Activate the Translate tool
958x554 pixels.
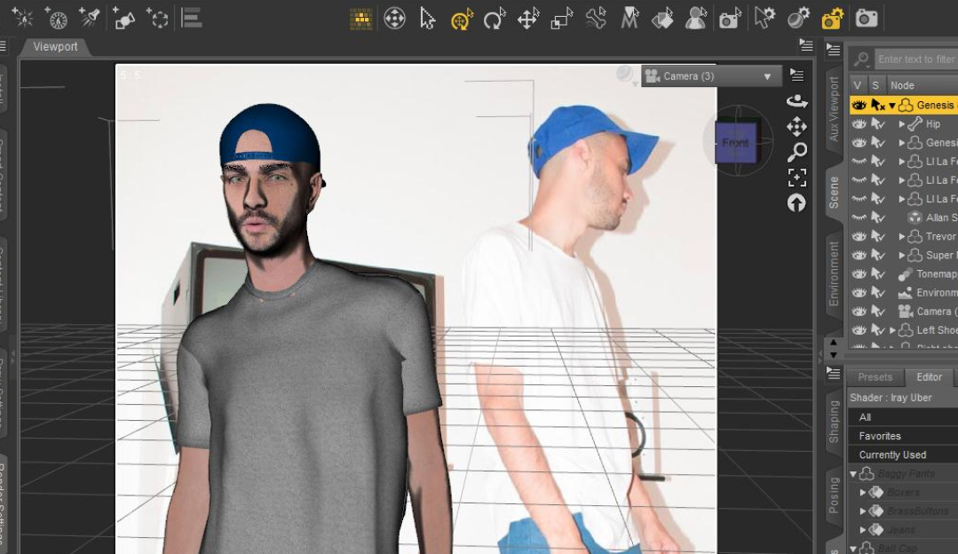tap(528, 19)
